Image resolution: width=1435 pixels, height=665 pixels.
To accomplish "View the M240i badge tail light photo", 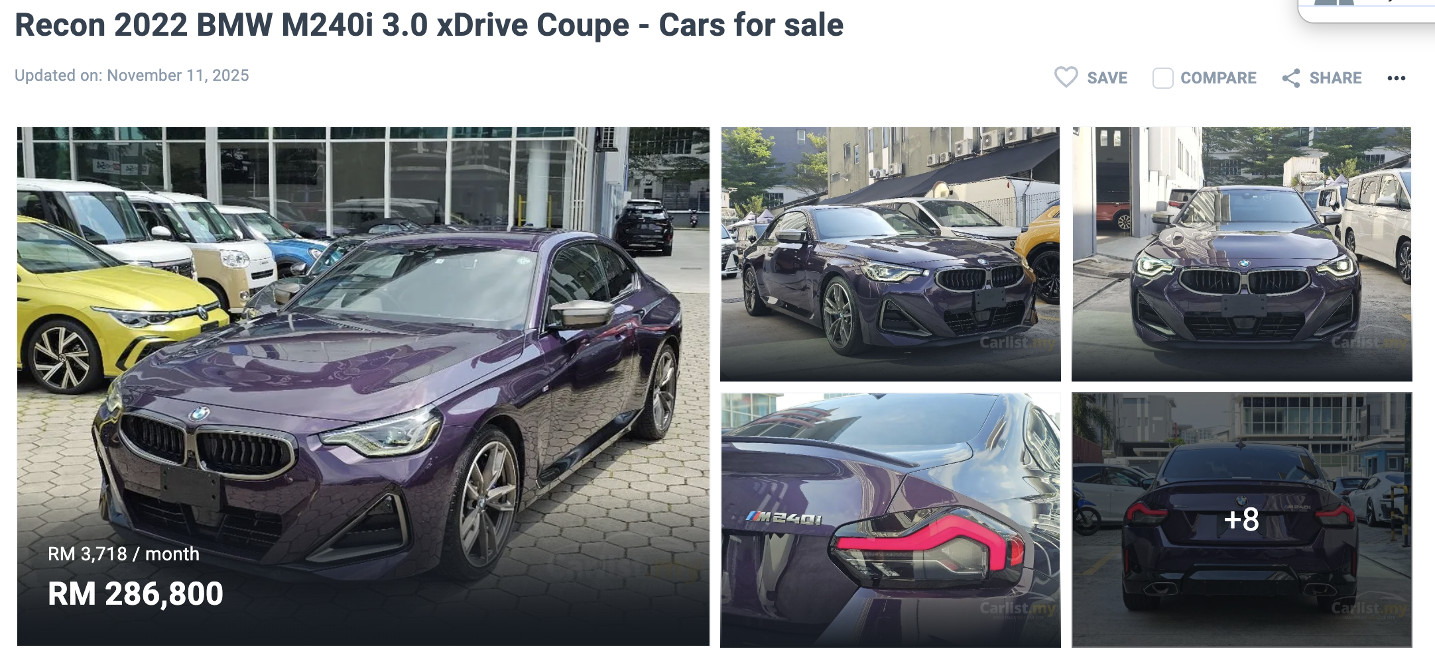I will pyautogui.click(x=890, y=520).
